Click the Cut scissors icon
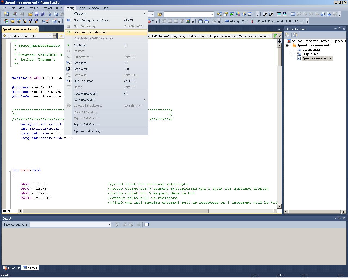The width and height of the screenshot is (348, 278). pos(50,14)
